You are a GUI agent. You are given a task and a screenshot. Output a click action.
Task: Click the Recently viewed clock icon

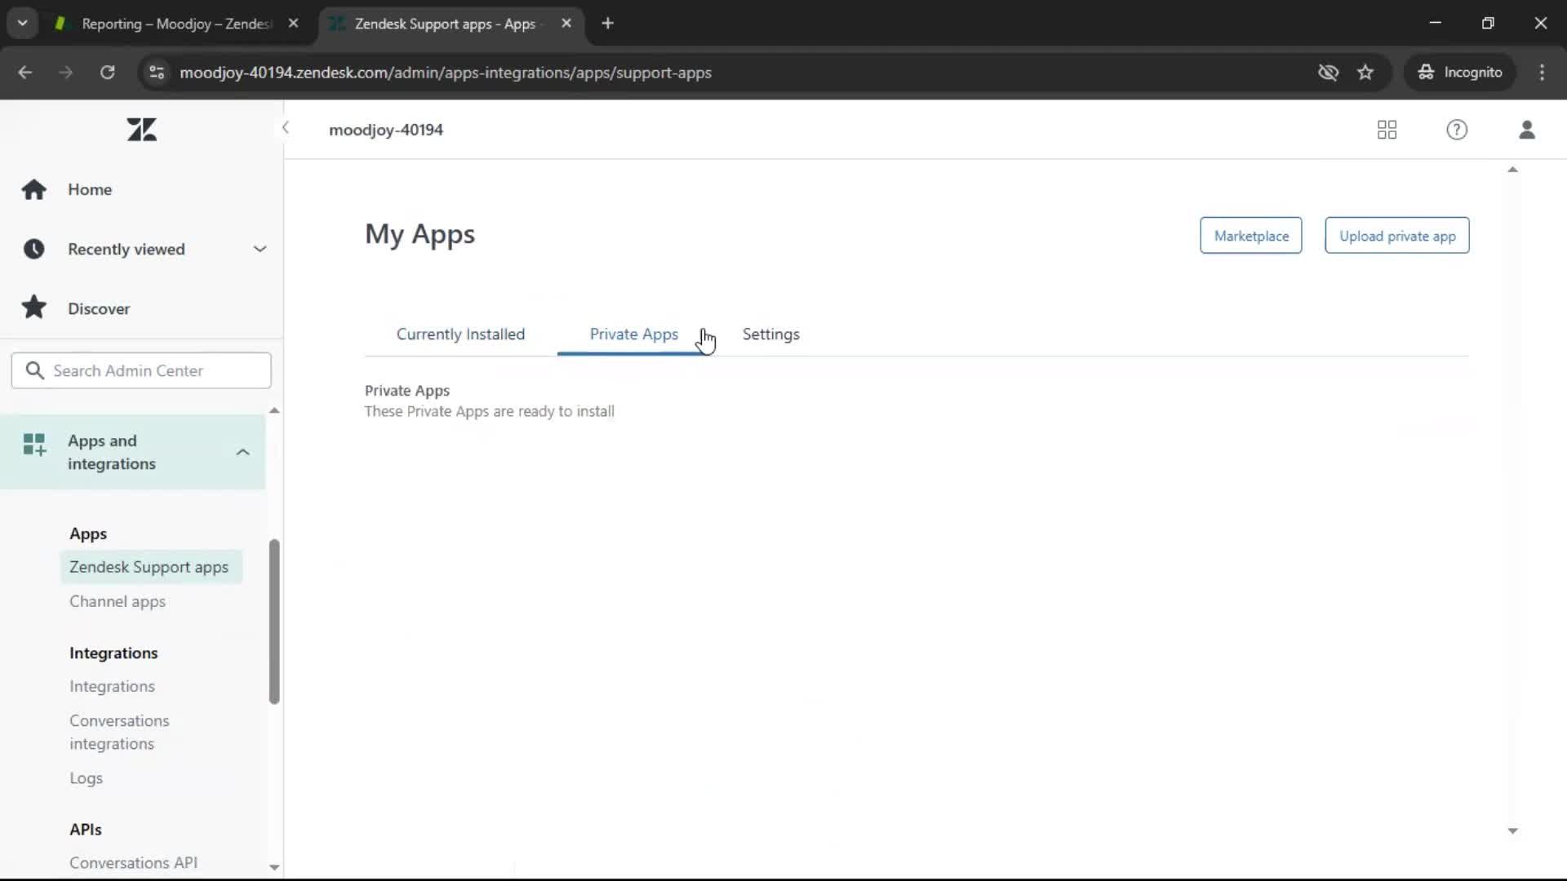tap(33, 249)
